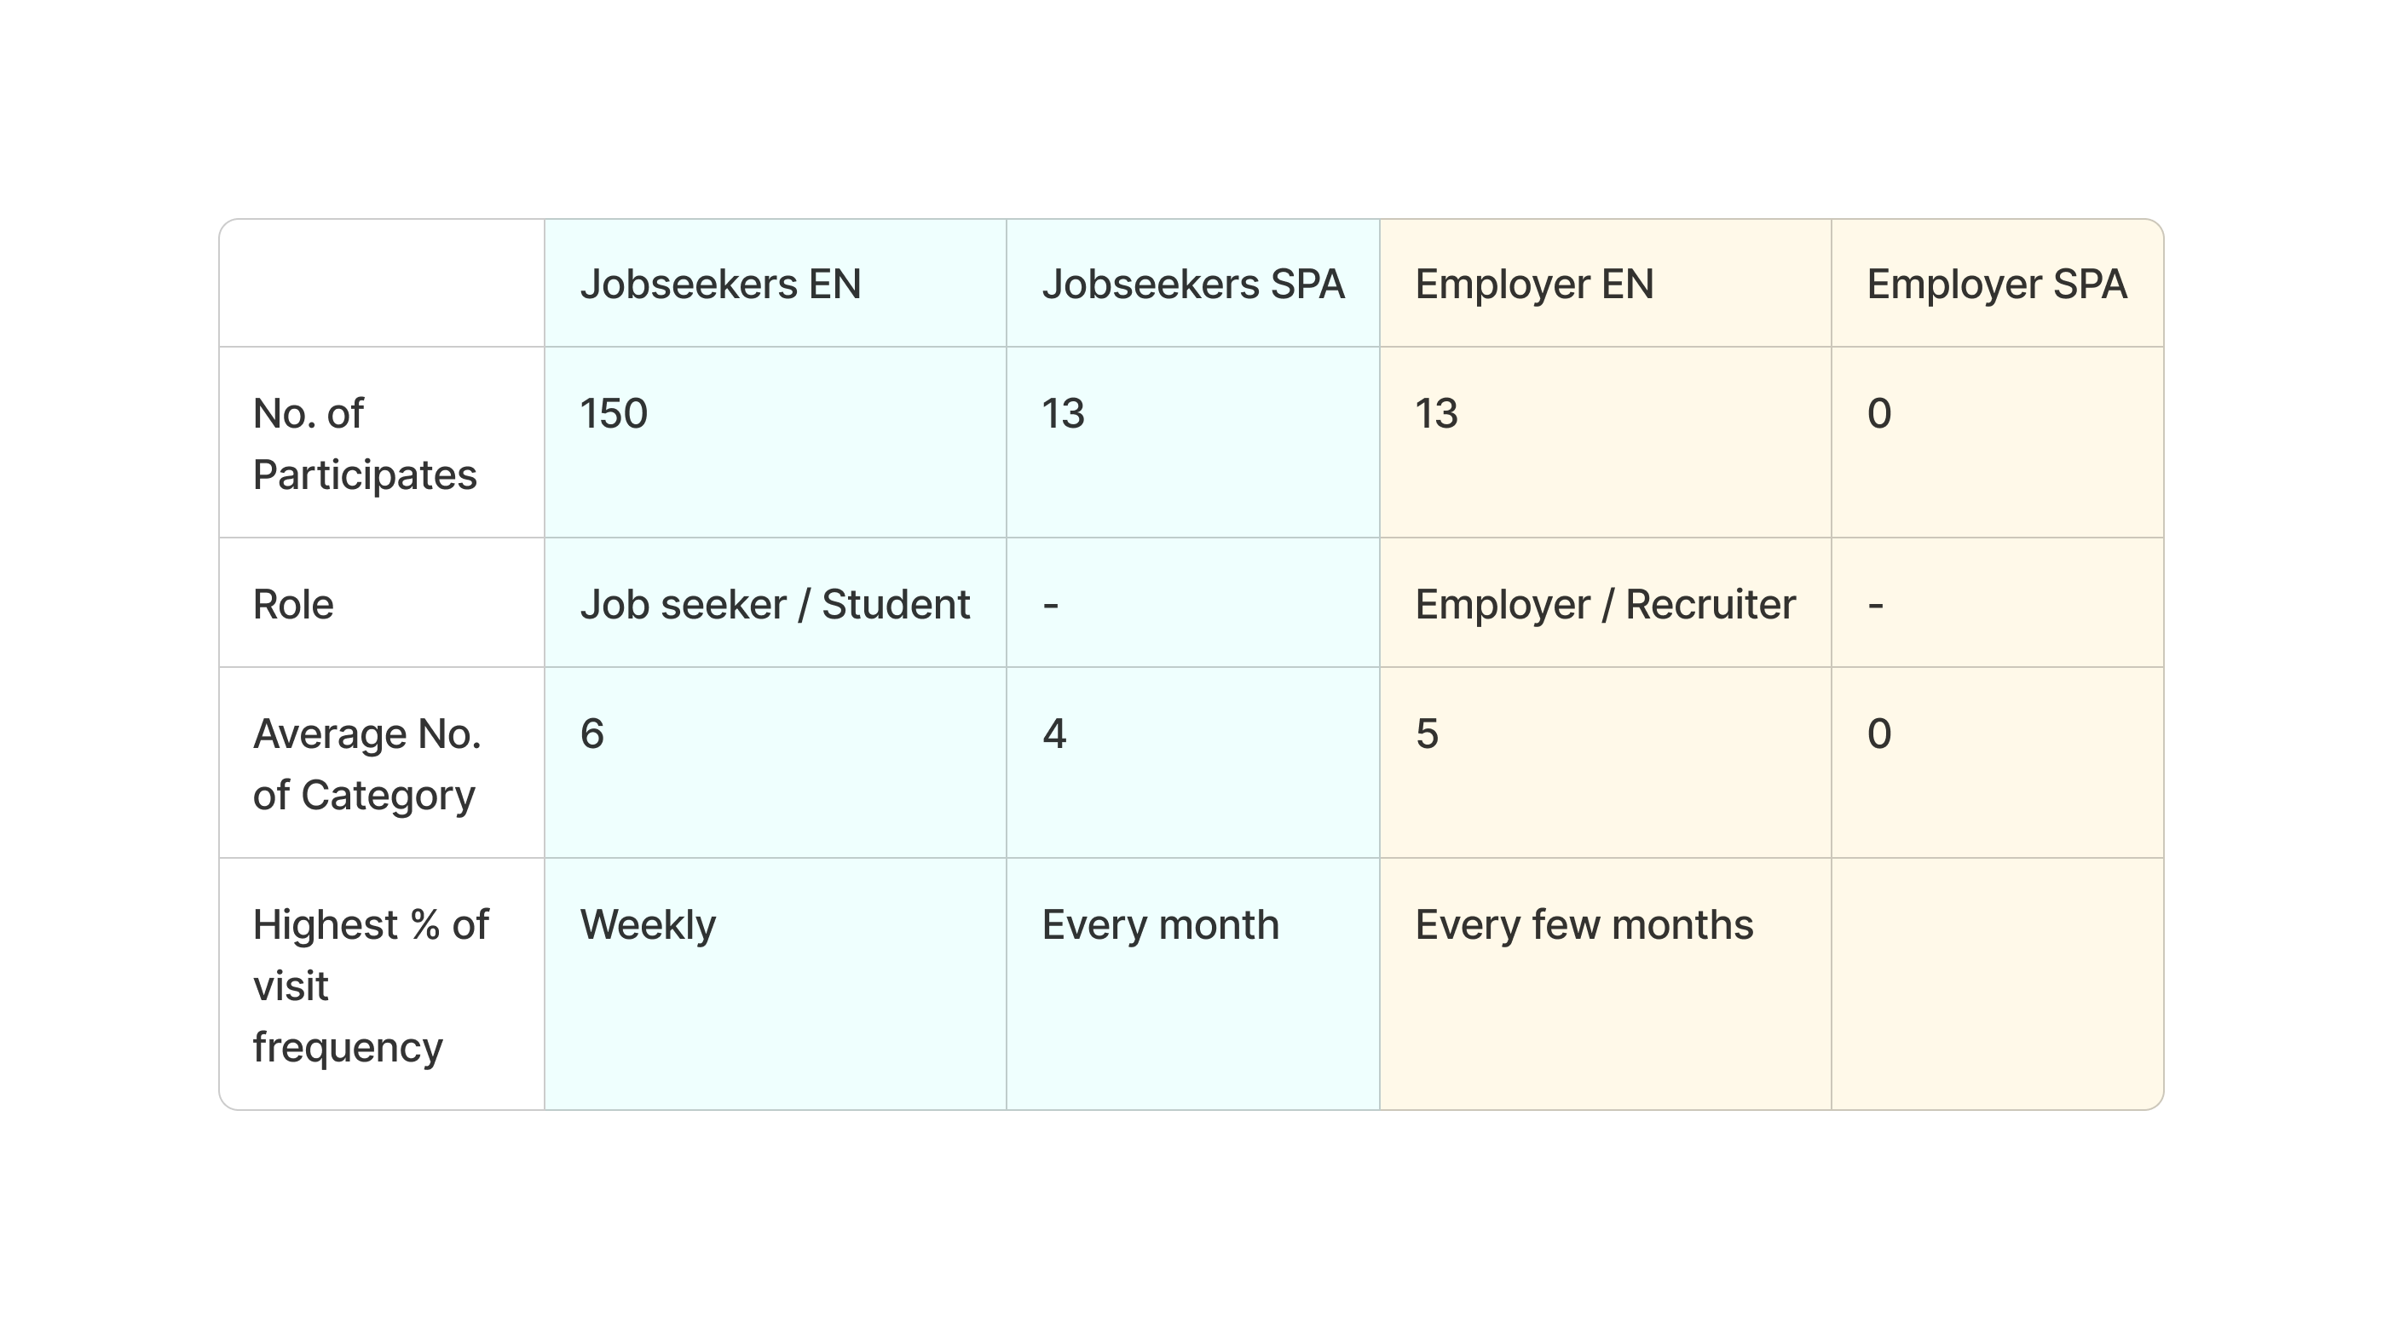
Task: Click the average category value 5
Action: tap(1427, 734)
